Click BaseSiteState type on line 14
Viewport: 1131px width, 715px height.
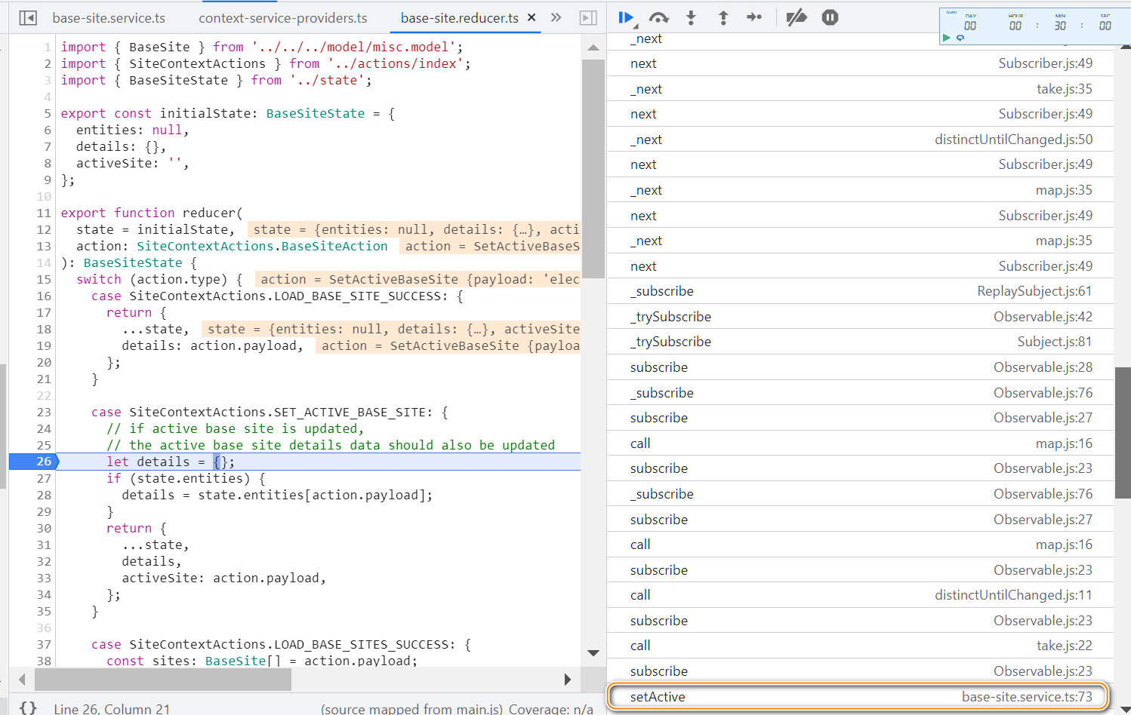[x=133, y=262]
